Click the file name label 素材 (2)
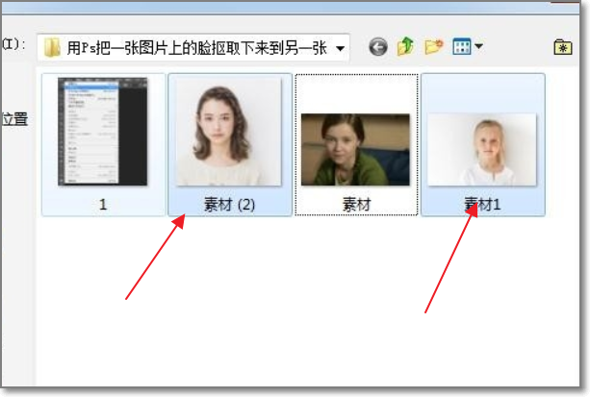The image size is (590, 397). [229, 205]
